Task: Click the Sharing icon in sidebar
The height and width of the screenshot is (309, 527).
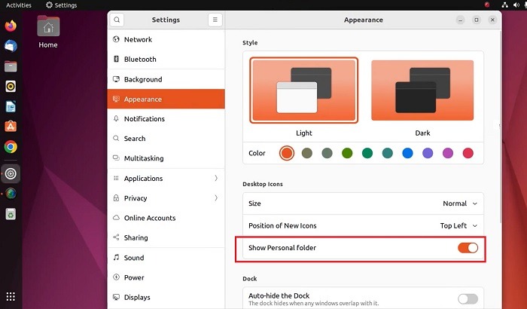Action: (x=116, y=237)
